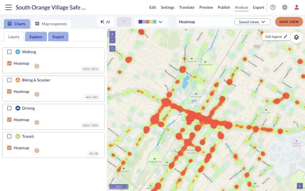Click the globe language icon
The height and width of the screenshot is (191, 305).
(284, 7)
